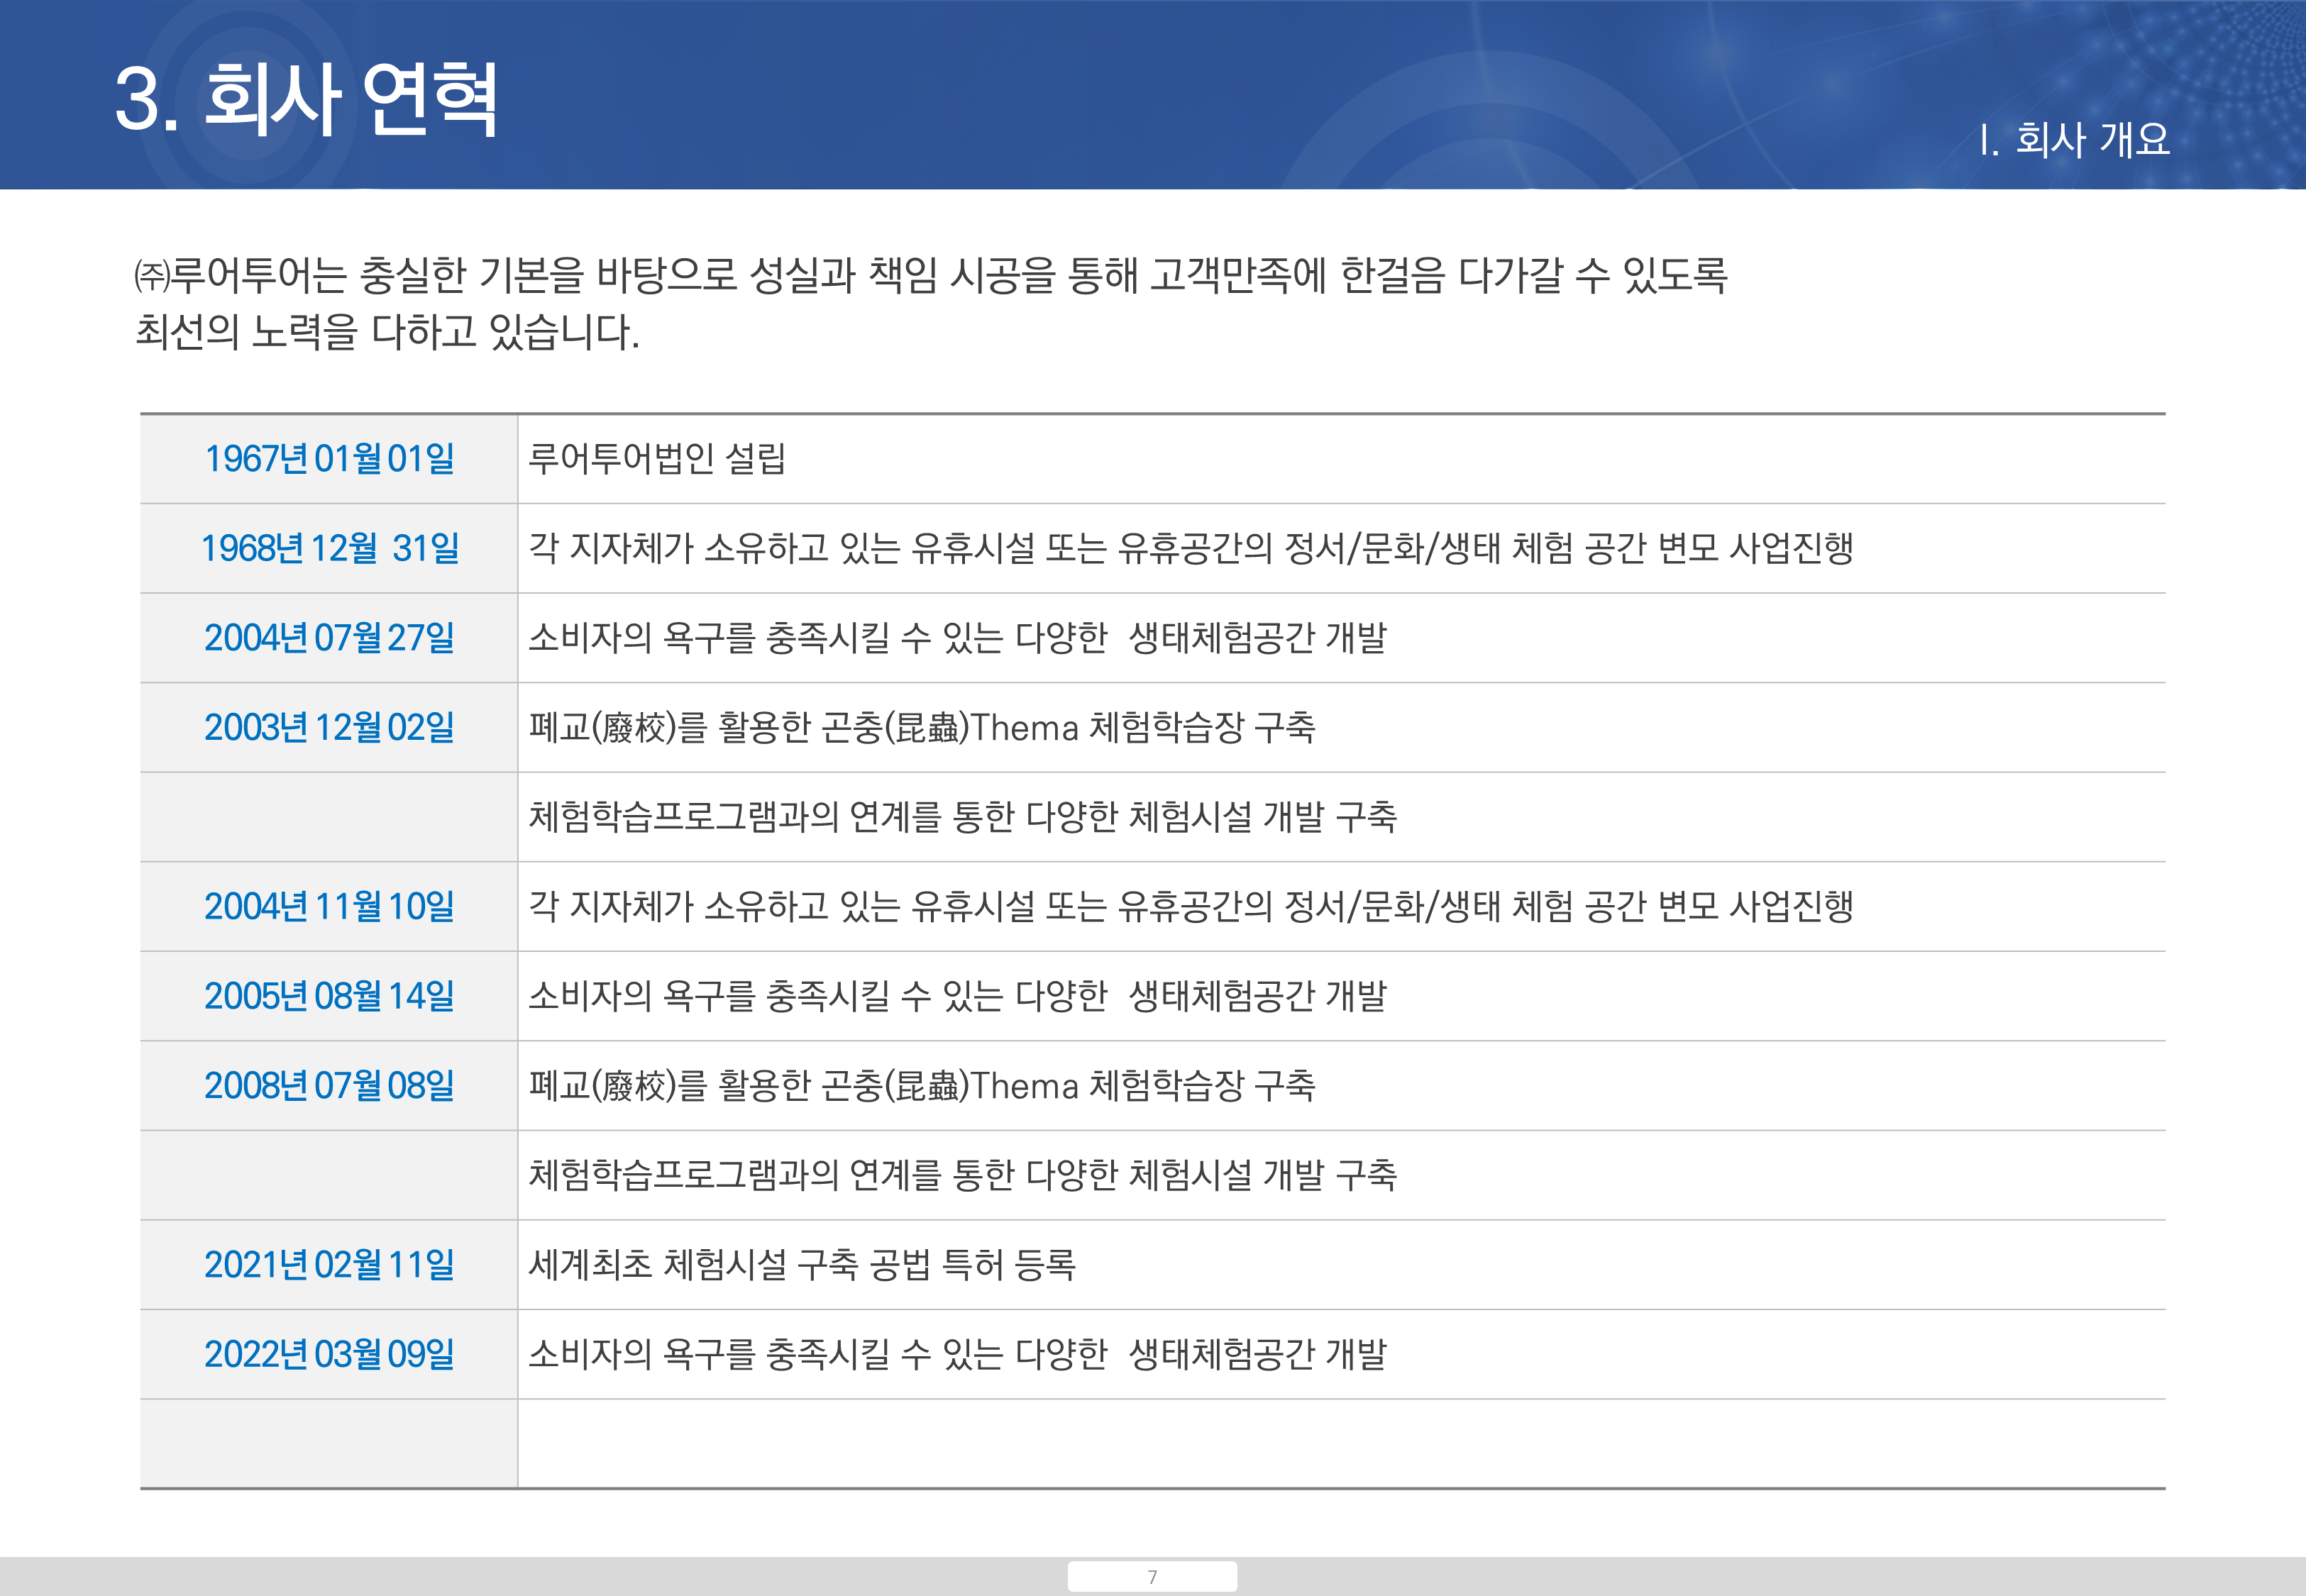The height and width of the screenshot is (1596, 2306).
Task: Select date cell '2004년 11월 10일'
Action: click(330, 906)
